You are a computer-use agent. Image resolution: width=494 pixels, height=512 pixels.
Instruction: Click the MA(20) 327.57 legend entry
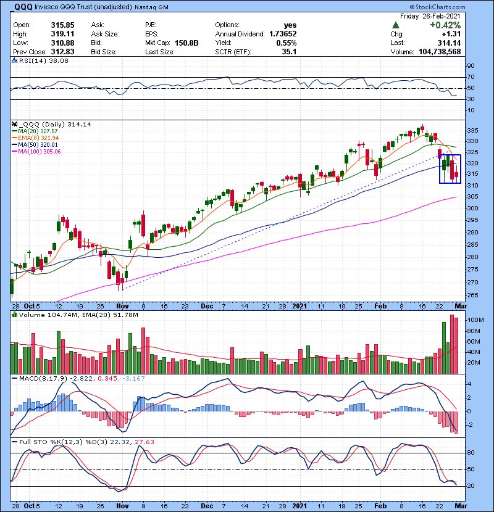38,131
